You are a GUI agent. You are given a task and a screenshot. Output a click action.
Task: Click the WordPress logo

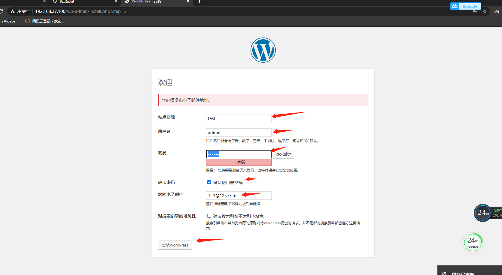coord(263,50)
